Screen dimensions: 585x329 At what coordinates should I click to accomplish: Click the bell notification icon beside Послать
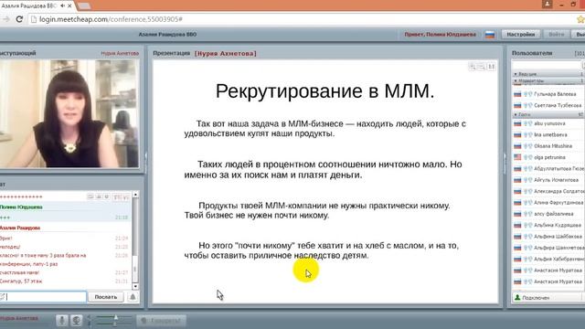(x=133, y=297)
